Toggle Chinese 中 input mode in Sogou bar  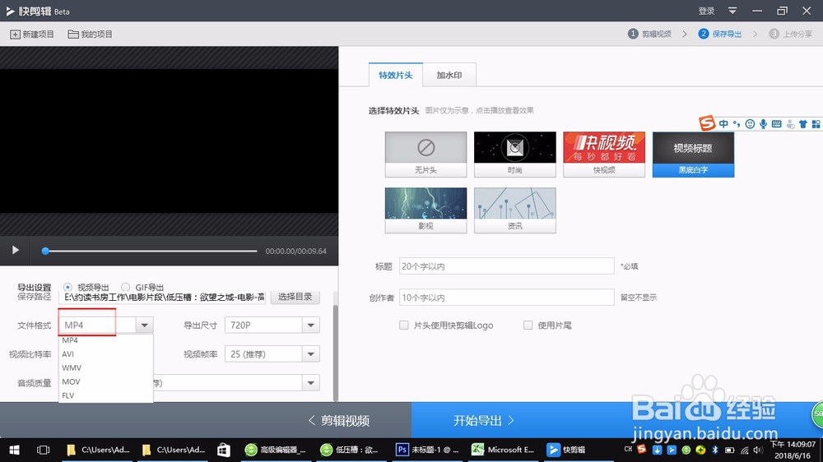click(x=723, y=124)
